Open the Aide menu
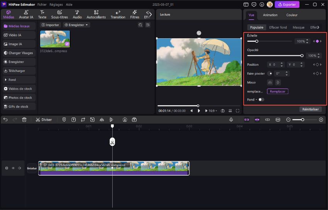The image size is (328, 210). [x=69, y=4]
